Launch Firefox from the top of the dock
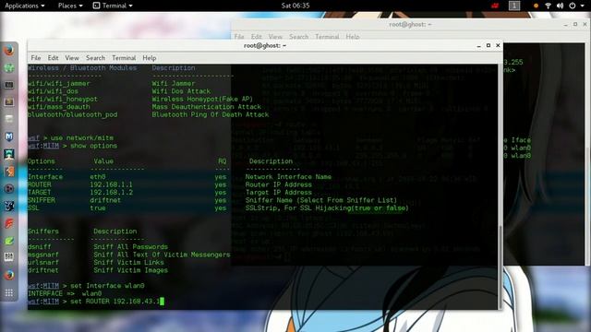591x332 pixels. (x=9, y=50)
